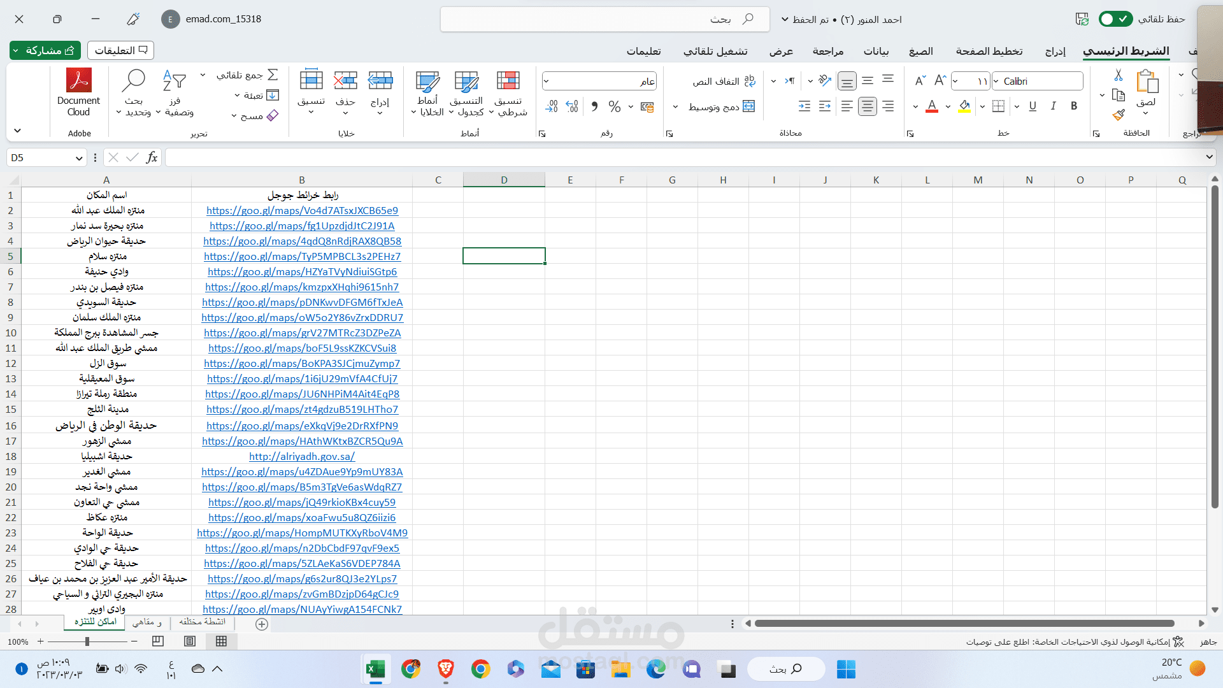This screenshot has width=1223, height=688.
Task: Click the Cut scissors icon
Action: pyautogui.click(x=1119, y=75)
